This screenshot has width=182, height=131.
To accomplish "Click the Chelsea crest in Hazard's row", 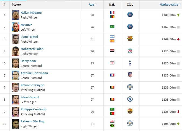I will (x=130, y=99).
